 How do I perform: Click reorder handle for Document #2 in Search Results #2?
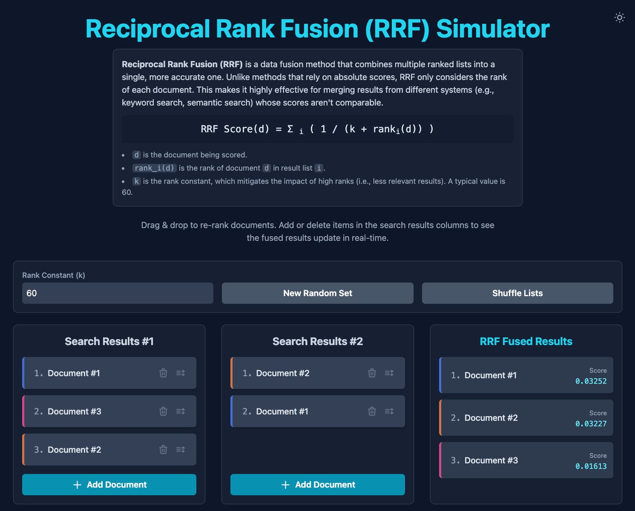(389, 373)
